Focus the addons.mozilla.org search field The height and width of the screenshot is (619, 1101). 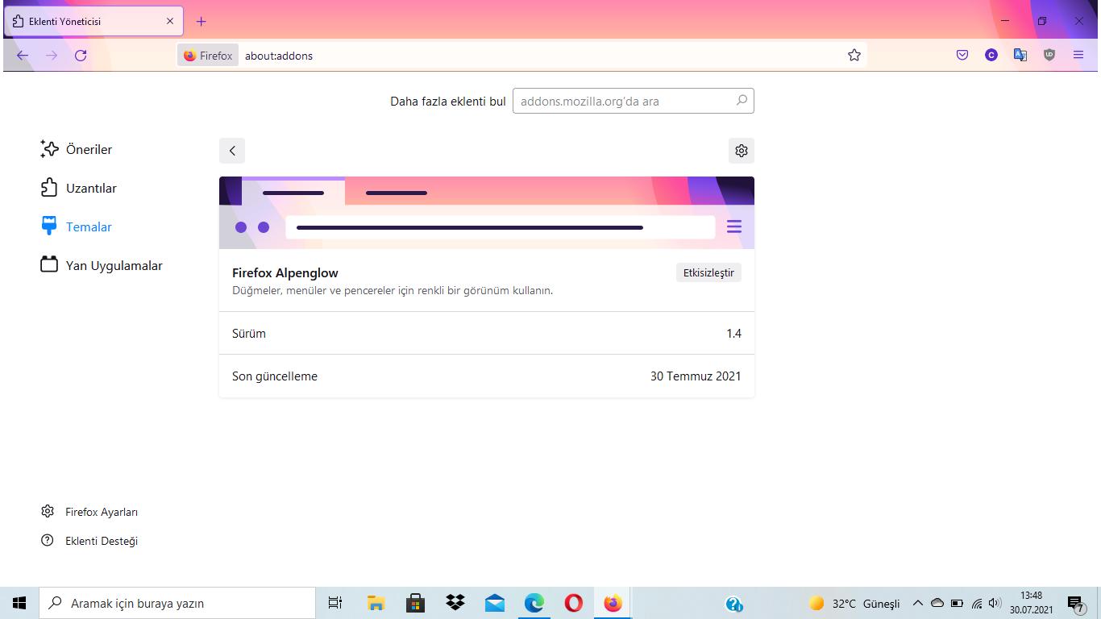634,101
